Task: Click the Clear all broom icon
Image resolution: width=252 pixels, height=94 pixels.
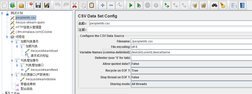Action: [x=203, y=5]
